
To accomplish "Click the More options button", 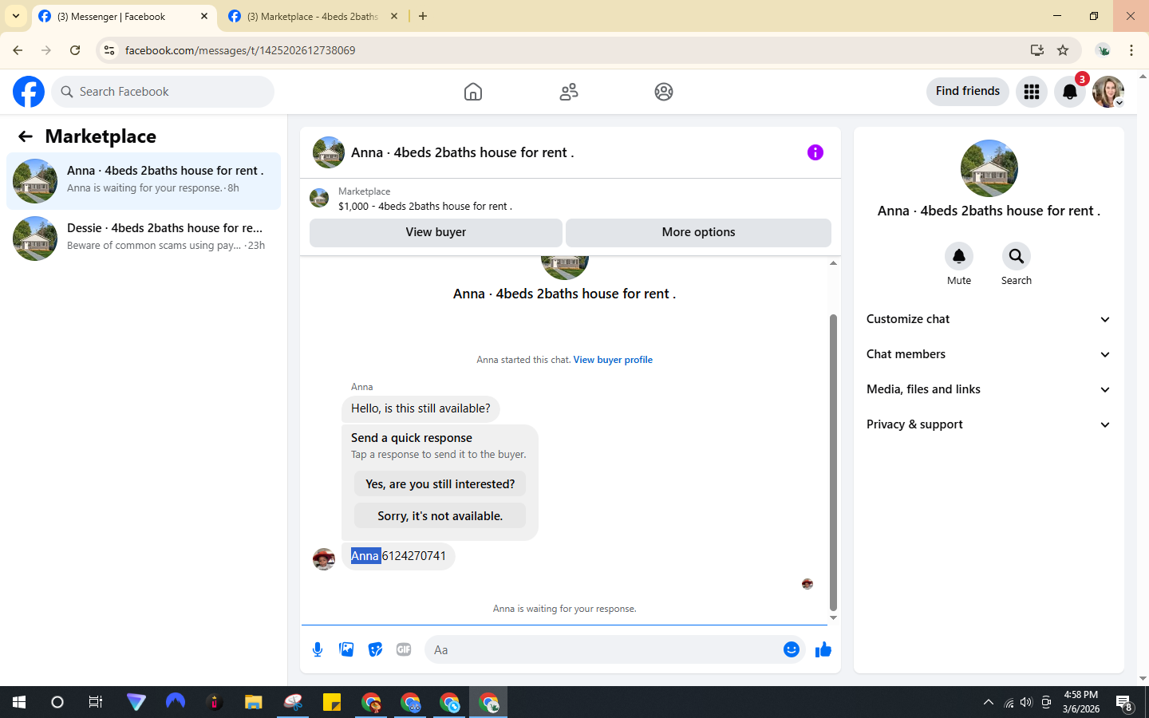I will click(x=698, y=232).
